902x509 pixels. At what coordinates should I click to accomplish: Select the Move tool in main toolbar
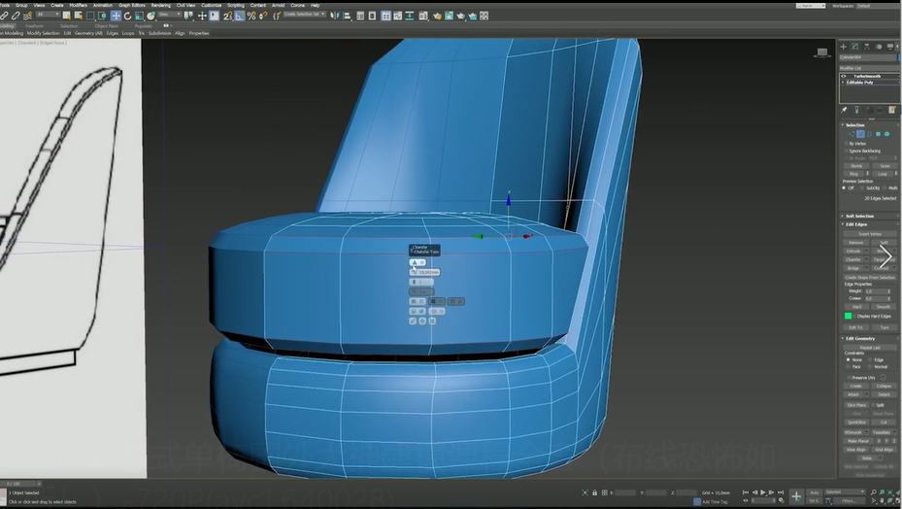coord(116,16)
